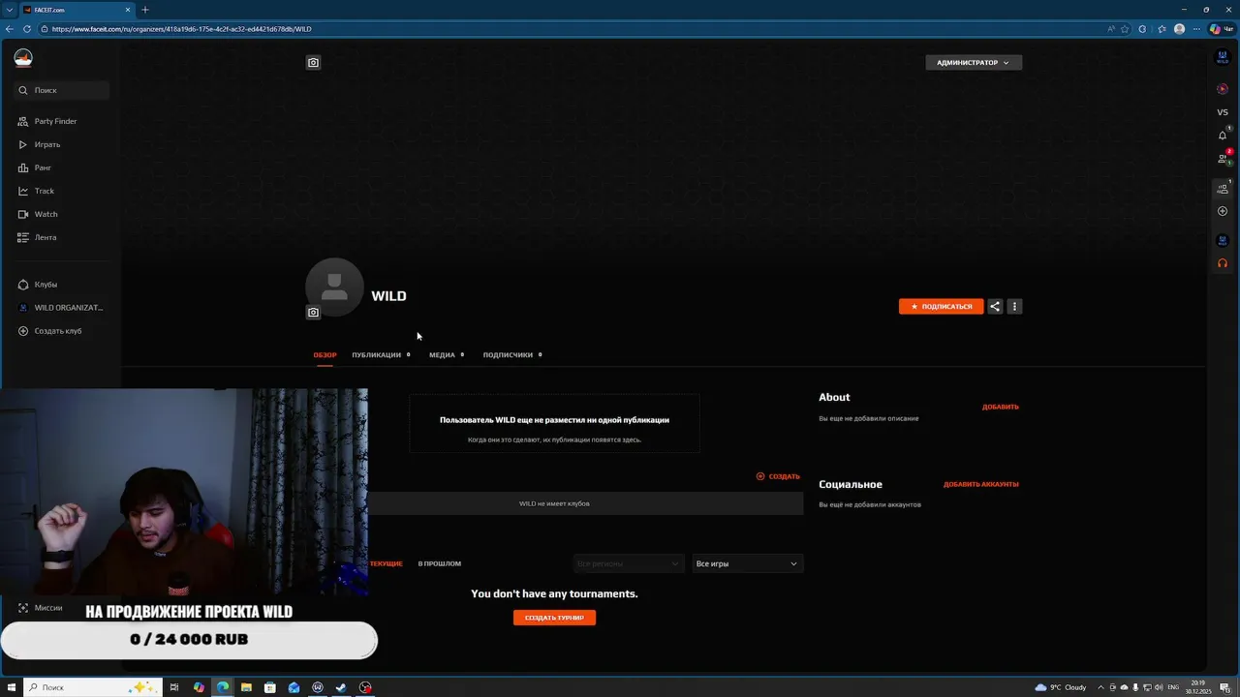Open the friends list icon

tap(1223, 159)
